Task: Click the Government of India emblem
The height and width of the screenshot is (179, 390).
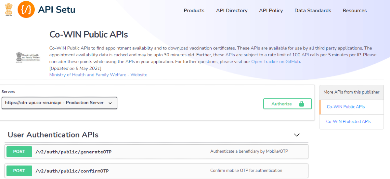Action: [8, 9]
